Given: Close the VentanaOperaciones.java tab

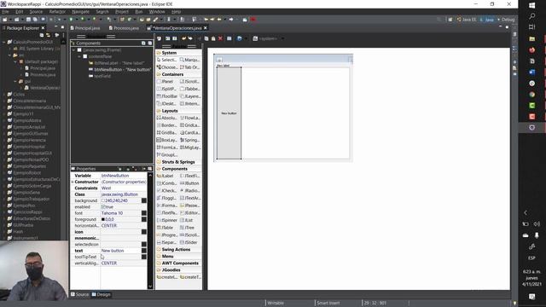Looking at the screenshot, I should (206, 28).
